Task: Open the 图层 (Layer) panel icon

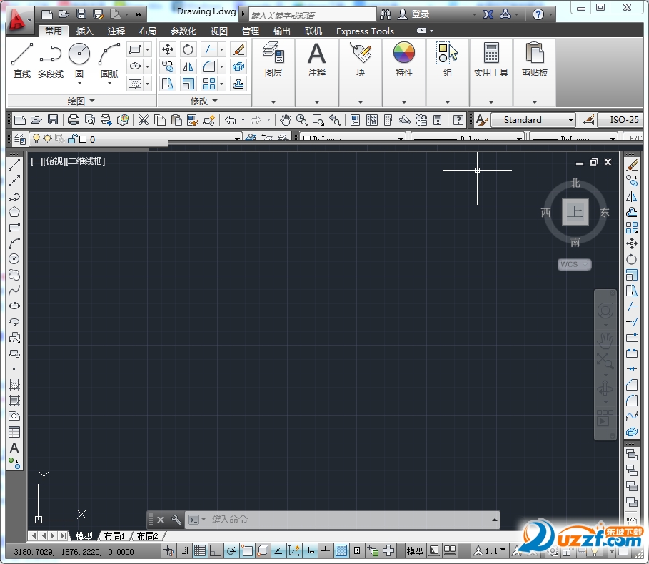Action: pos(273,53)
